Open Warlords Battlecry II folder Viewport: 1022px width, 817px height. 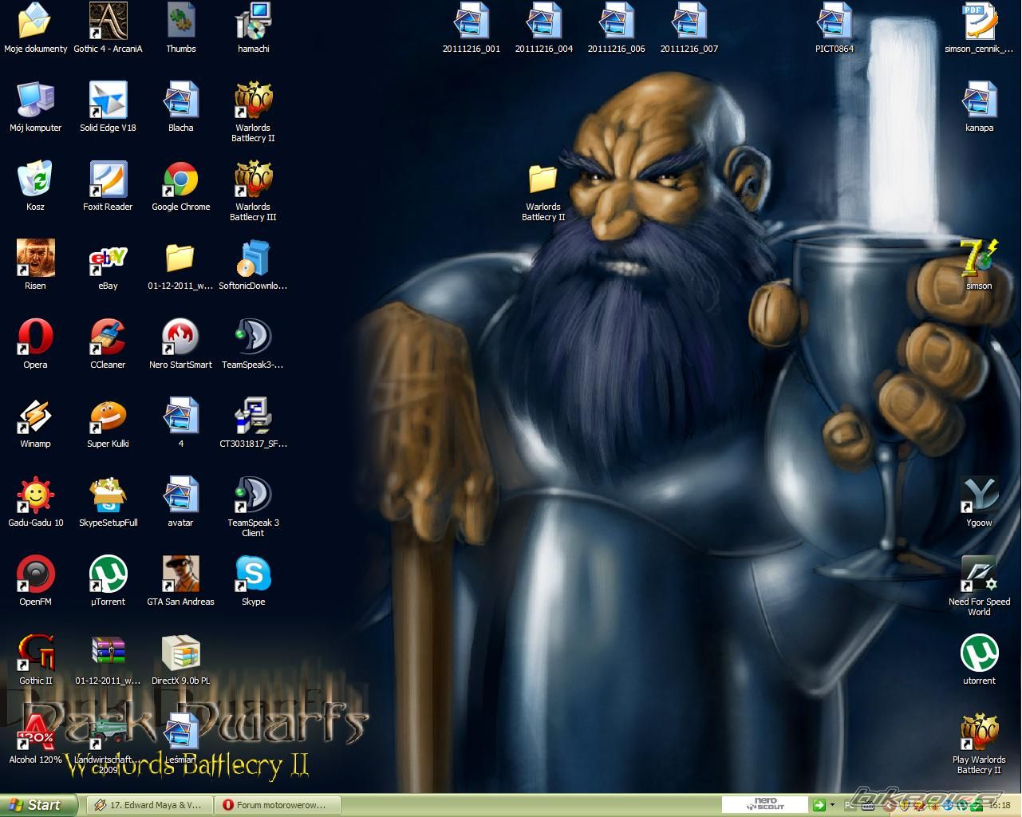pyautogui.click(x=543, y=180)
